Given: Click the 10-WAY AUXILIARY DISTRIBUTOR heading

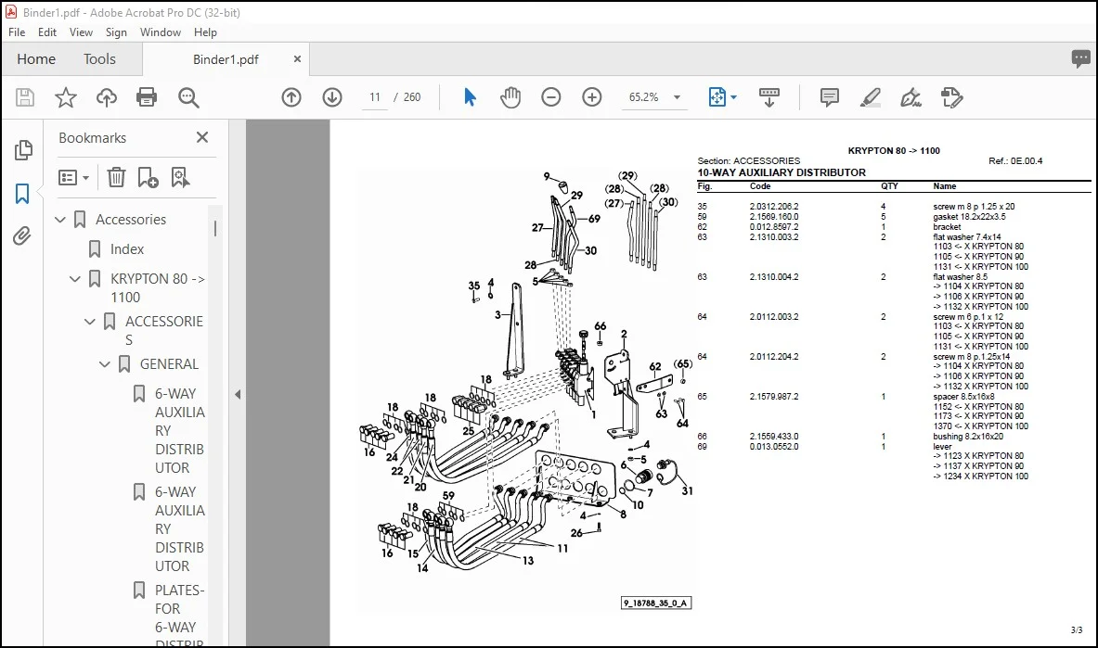Looking at the screenshot, I should (782, 172).
